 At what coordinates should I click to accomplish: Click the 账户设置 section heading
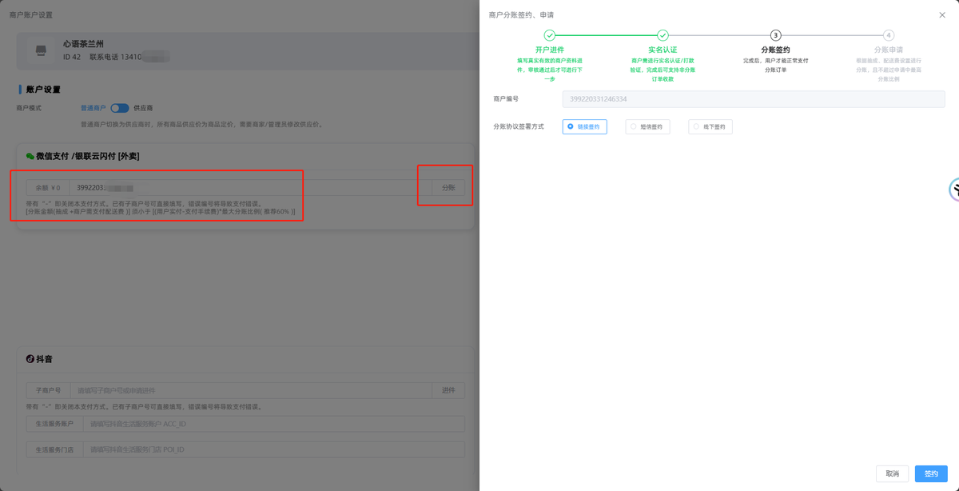coord(42,90)
